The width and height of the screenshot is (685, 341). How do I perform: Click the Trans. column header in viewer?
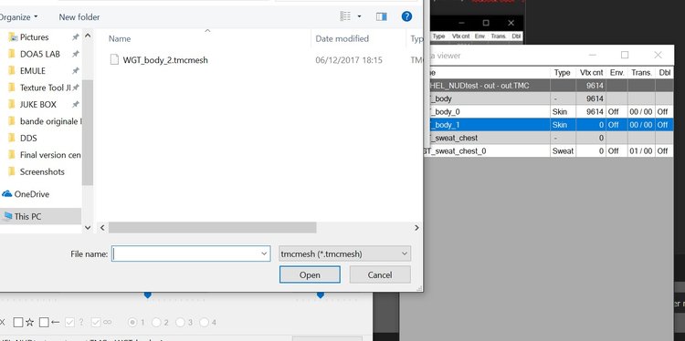coord(641,73)
